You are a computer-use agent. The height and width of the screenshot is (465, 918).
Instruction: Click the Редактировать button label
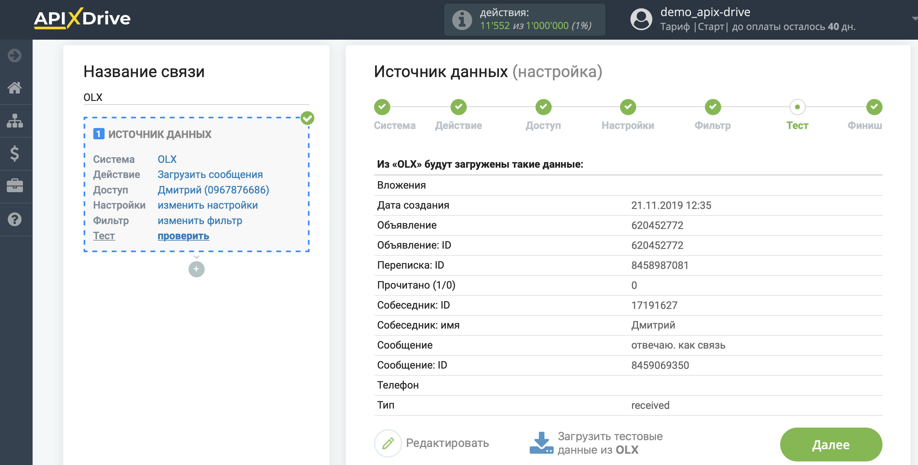click(448, 443)
